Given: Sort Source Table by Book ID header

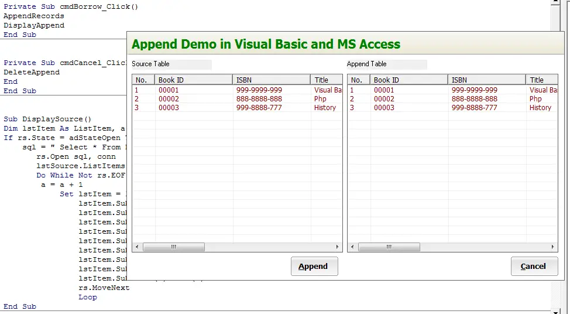Looking at the screenshot, I should click(194, 80).
